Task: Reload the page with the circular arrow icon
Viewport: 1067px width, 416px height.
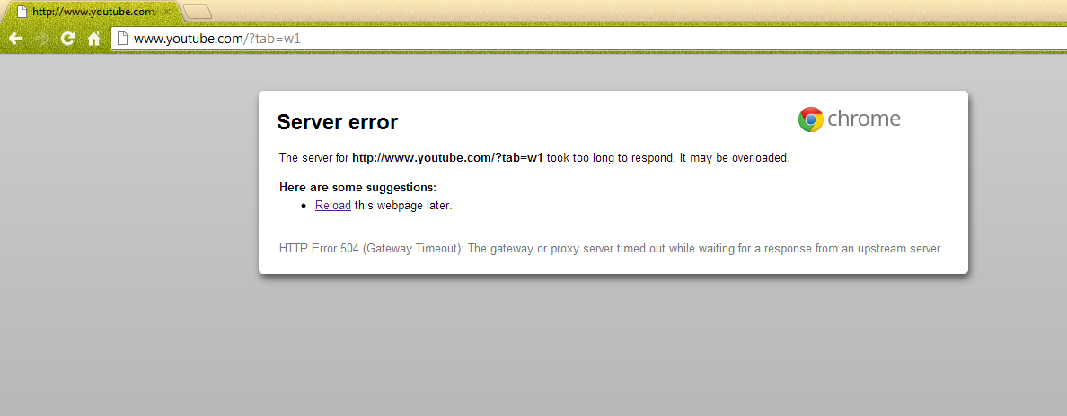Action: (x=67, y=39)
